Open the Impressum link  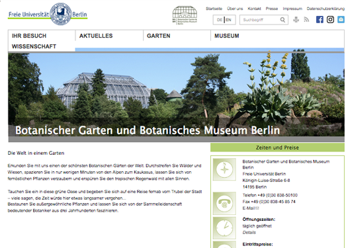[x=292, y=9]
